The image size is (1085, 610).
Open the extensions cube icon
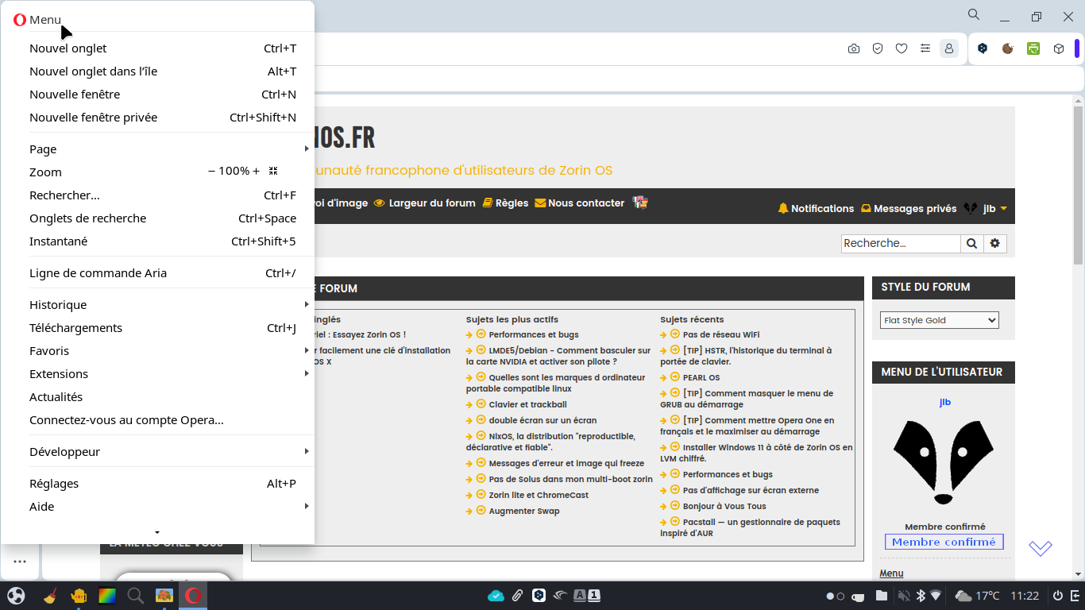(1059, 48)
